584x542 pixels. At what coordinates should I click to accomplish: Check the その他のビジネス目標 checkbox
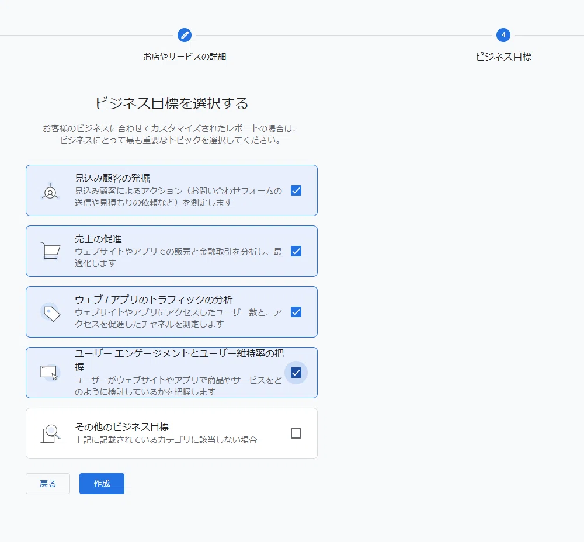(296, 433)
